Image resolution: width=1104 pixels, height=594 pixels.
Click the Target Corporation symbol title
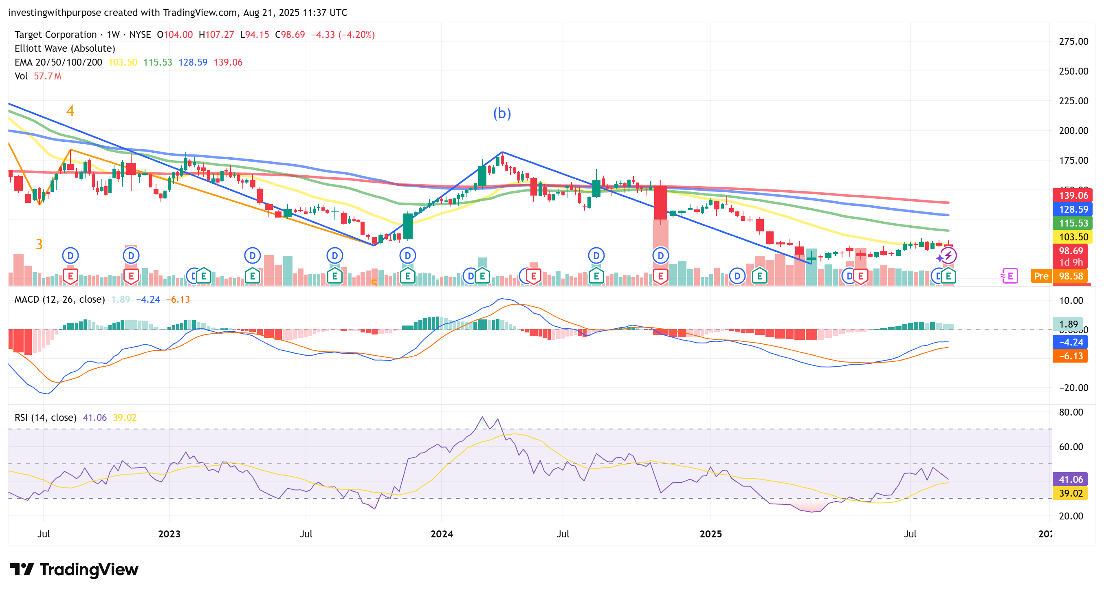click(x=56, y=34)
